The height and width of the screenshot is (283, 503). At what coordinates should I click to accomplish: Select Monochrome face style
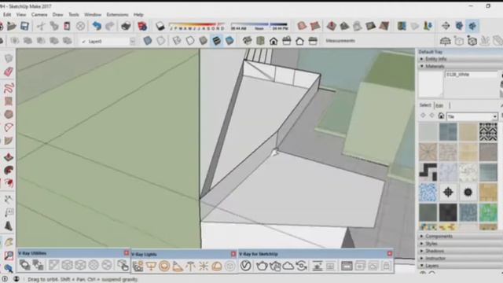point(229,41)
